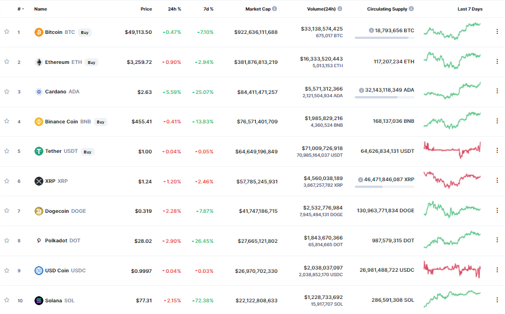505x314 pixels.
Task: Click the Volume(24h) info icon
Action: pyautogui.click(x=340, y=9)
